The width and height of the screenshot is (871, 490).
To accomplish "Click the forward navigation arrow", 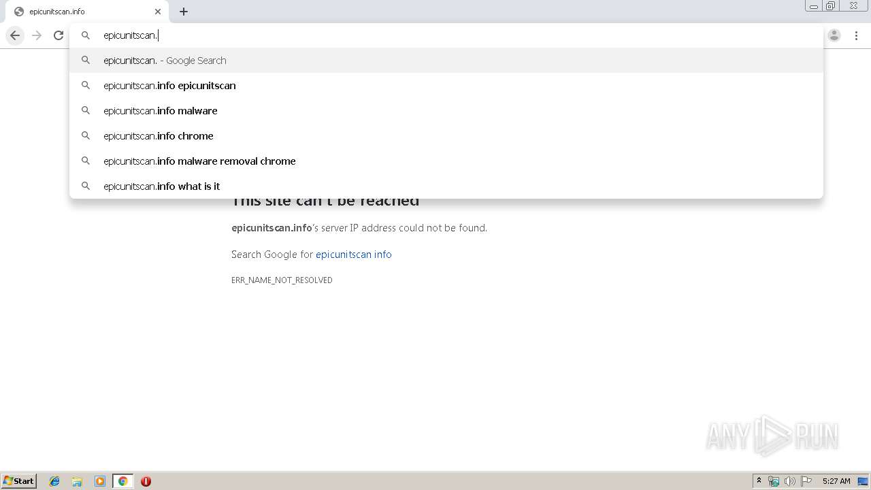I will 37,35.
